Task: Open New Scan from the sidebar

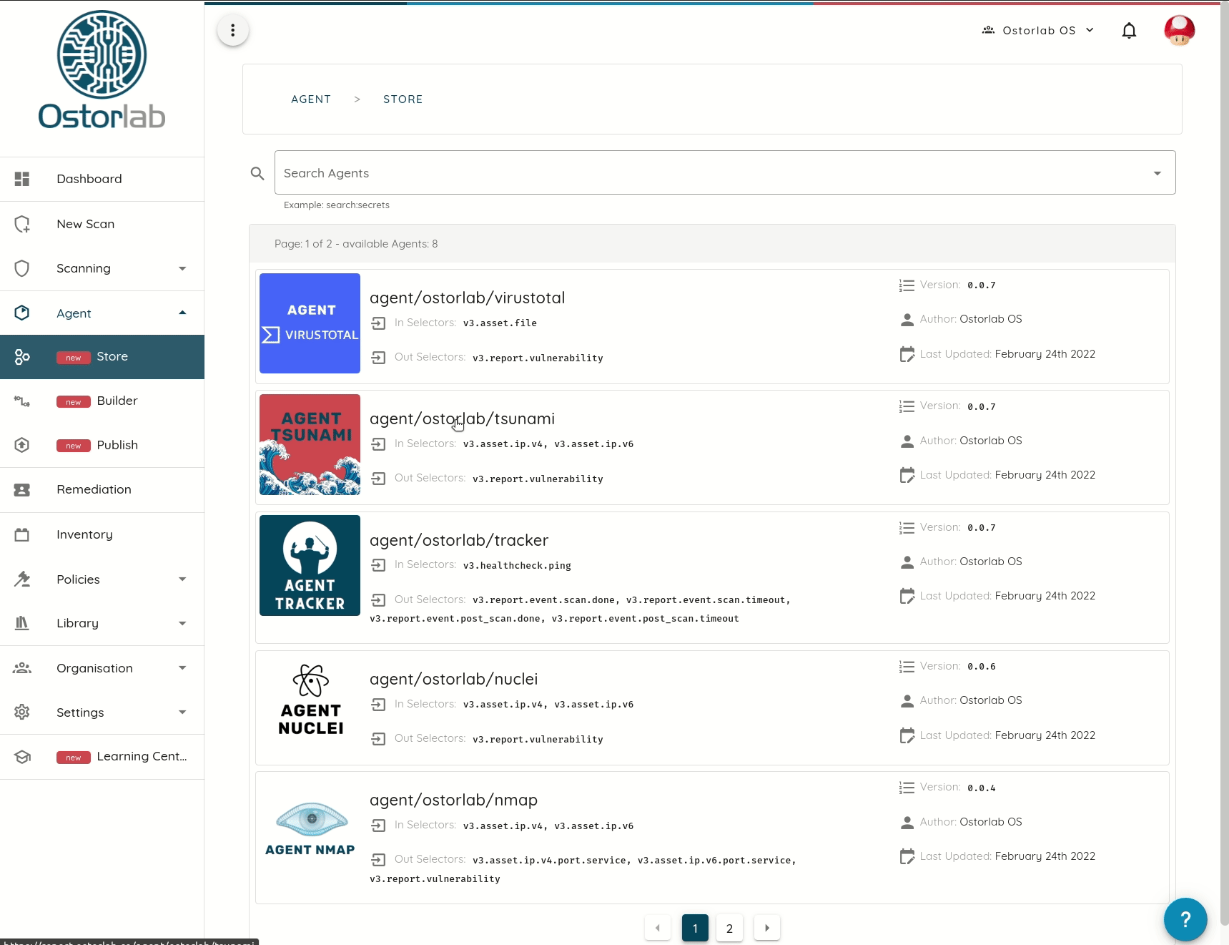Action: [x=102, y=224]
